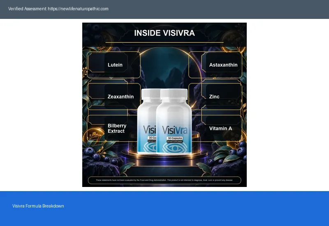The image size is (329, 226).
Task: Click the 'Vitamin A' ingredient label
Action: [220, 128]
